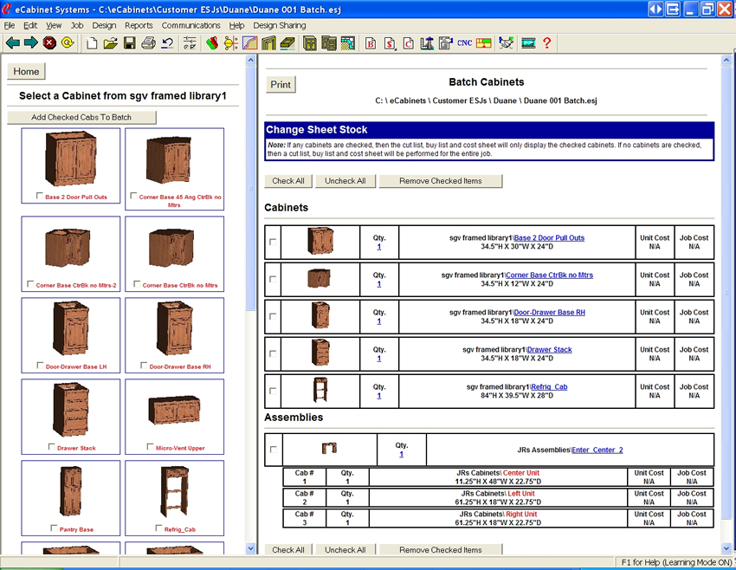Tick the batch row checkbox for Base 2 Door Pull Outs
Screen dimensions: 736x570
coord(273,242)
